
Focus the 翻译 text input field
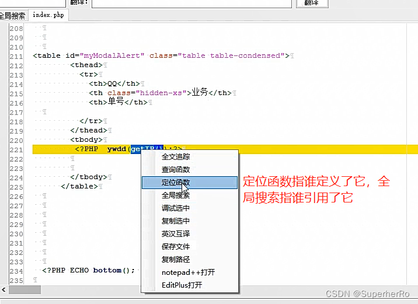[x=191, y=4]
